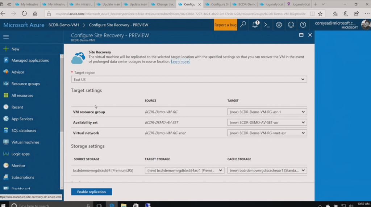Open the notifications bell
This screenshot has height=207, width=371.
coord(255,25)
